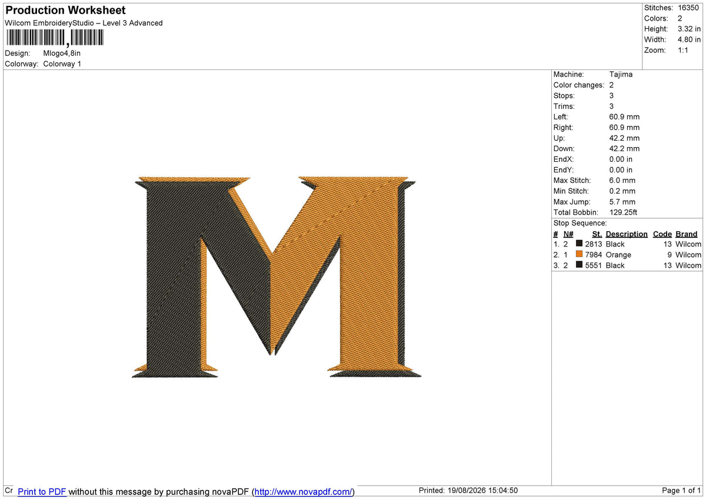The height and width of the screenshot is (499, 706).
Task: Select the Height value 3.32 in
Action: 690,29
